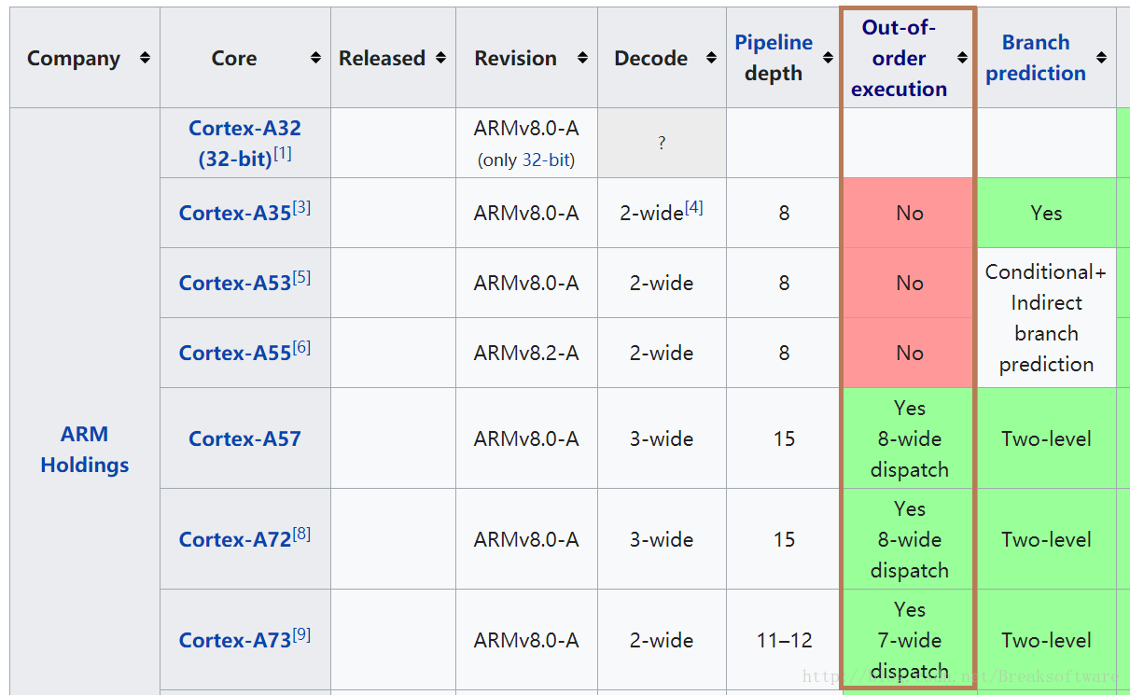
Task: Select pipeline depth '8' for Cortex-A53
Action: coord(784,283)
